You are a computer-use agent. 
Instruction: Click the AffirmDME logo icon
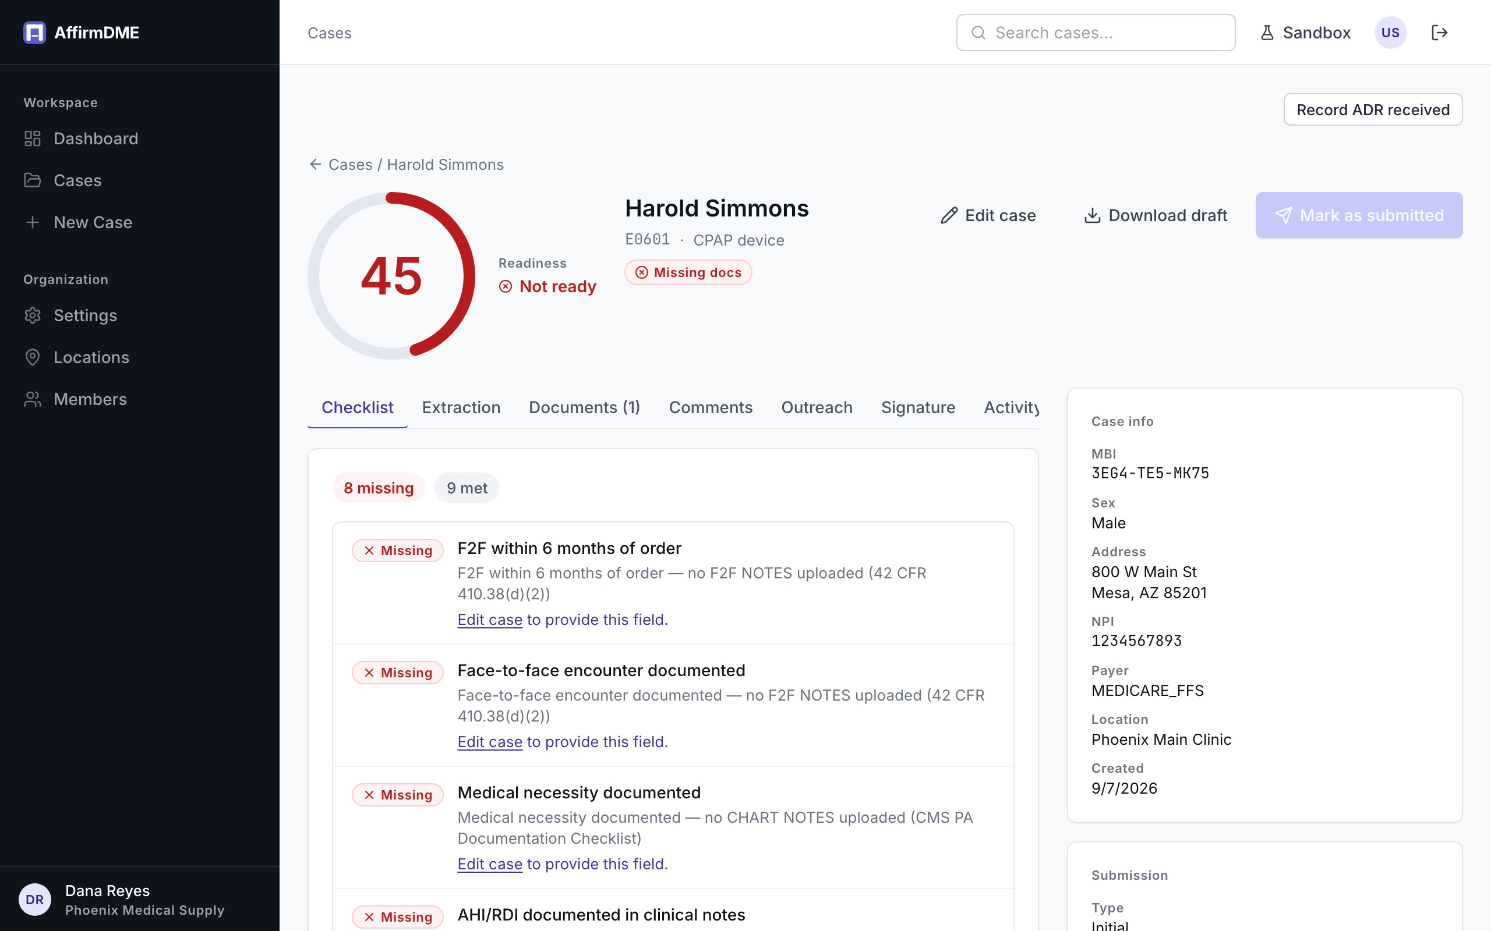[34, 33]
